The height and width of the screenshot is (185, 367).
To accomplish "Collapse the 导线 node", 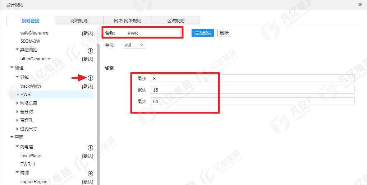I will click(x=17, y=77).
